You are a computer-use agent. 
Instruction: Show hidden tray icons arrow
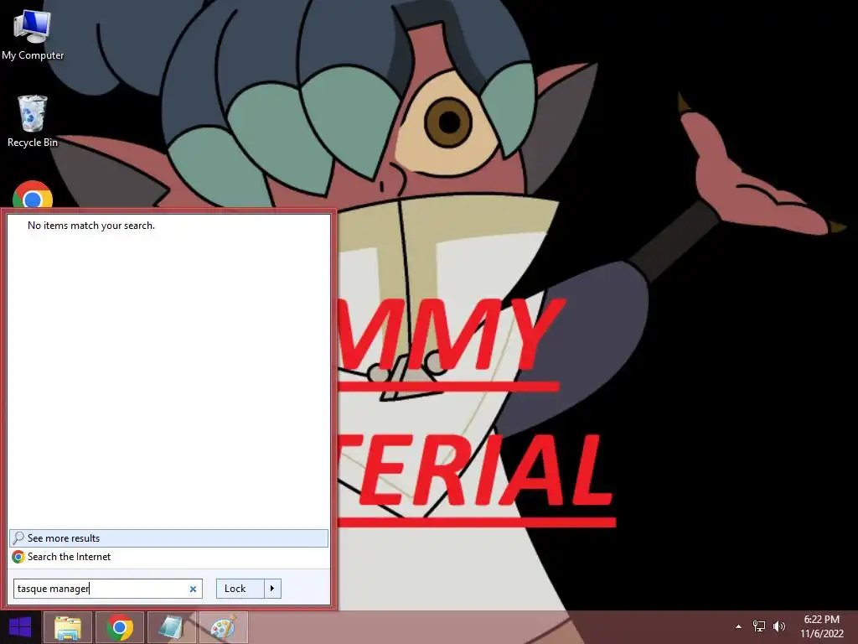point(738,626)
